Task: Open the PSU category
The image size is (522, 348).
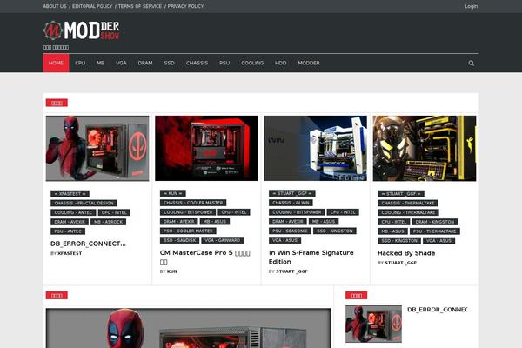Action: (224, 63)
